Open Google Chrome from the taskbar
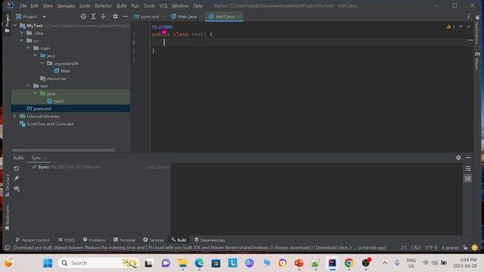Viewport: 484px width, 272px height. 349,263
